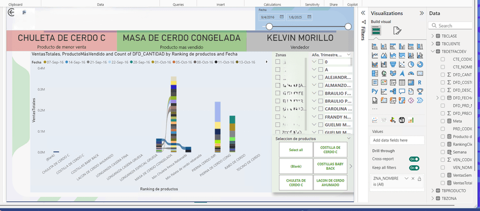The height and width of the screenshot is (211, 480).
Task: Expand the TBZONA table
Action: coord(432,198)
